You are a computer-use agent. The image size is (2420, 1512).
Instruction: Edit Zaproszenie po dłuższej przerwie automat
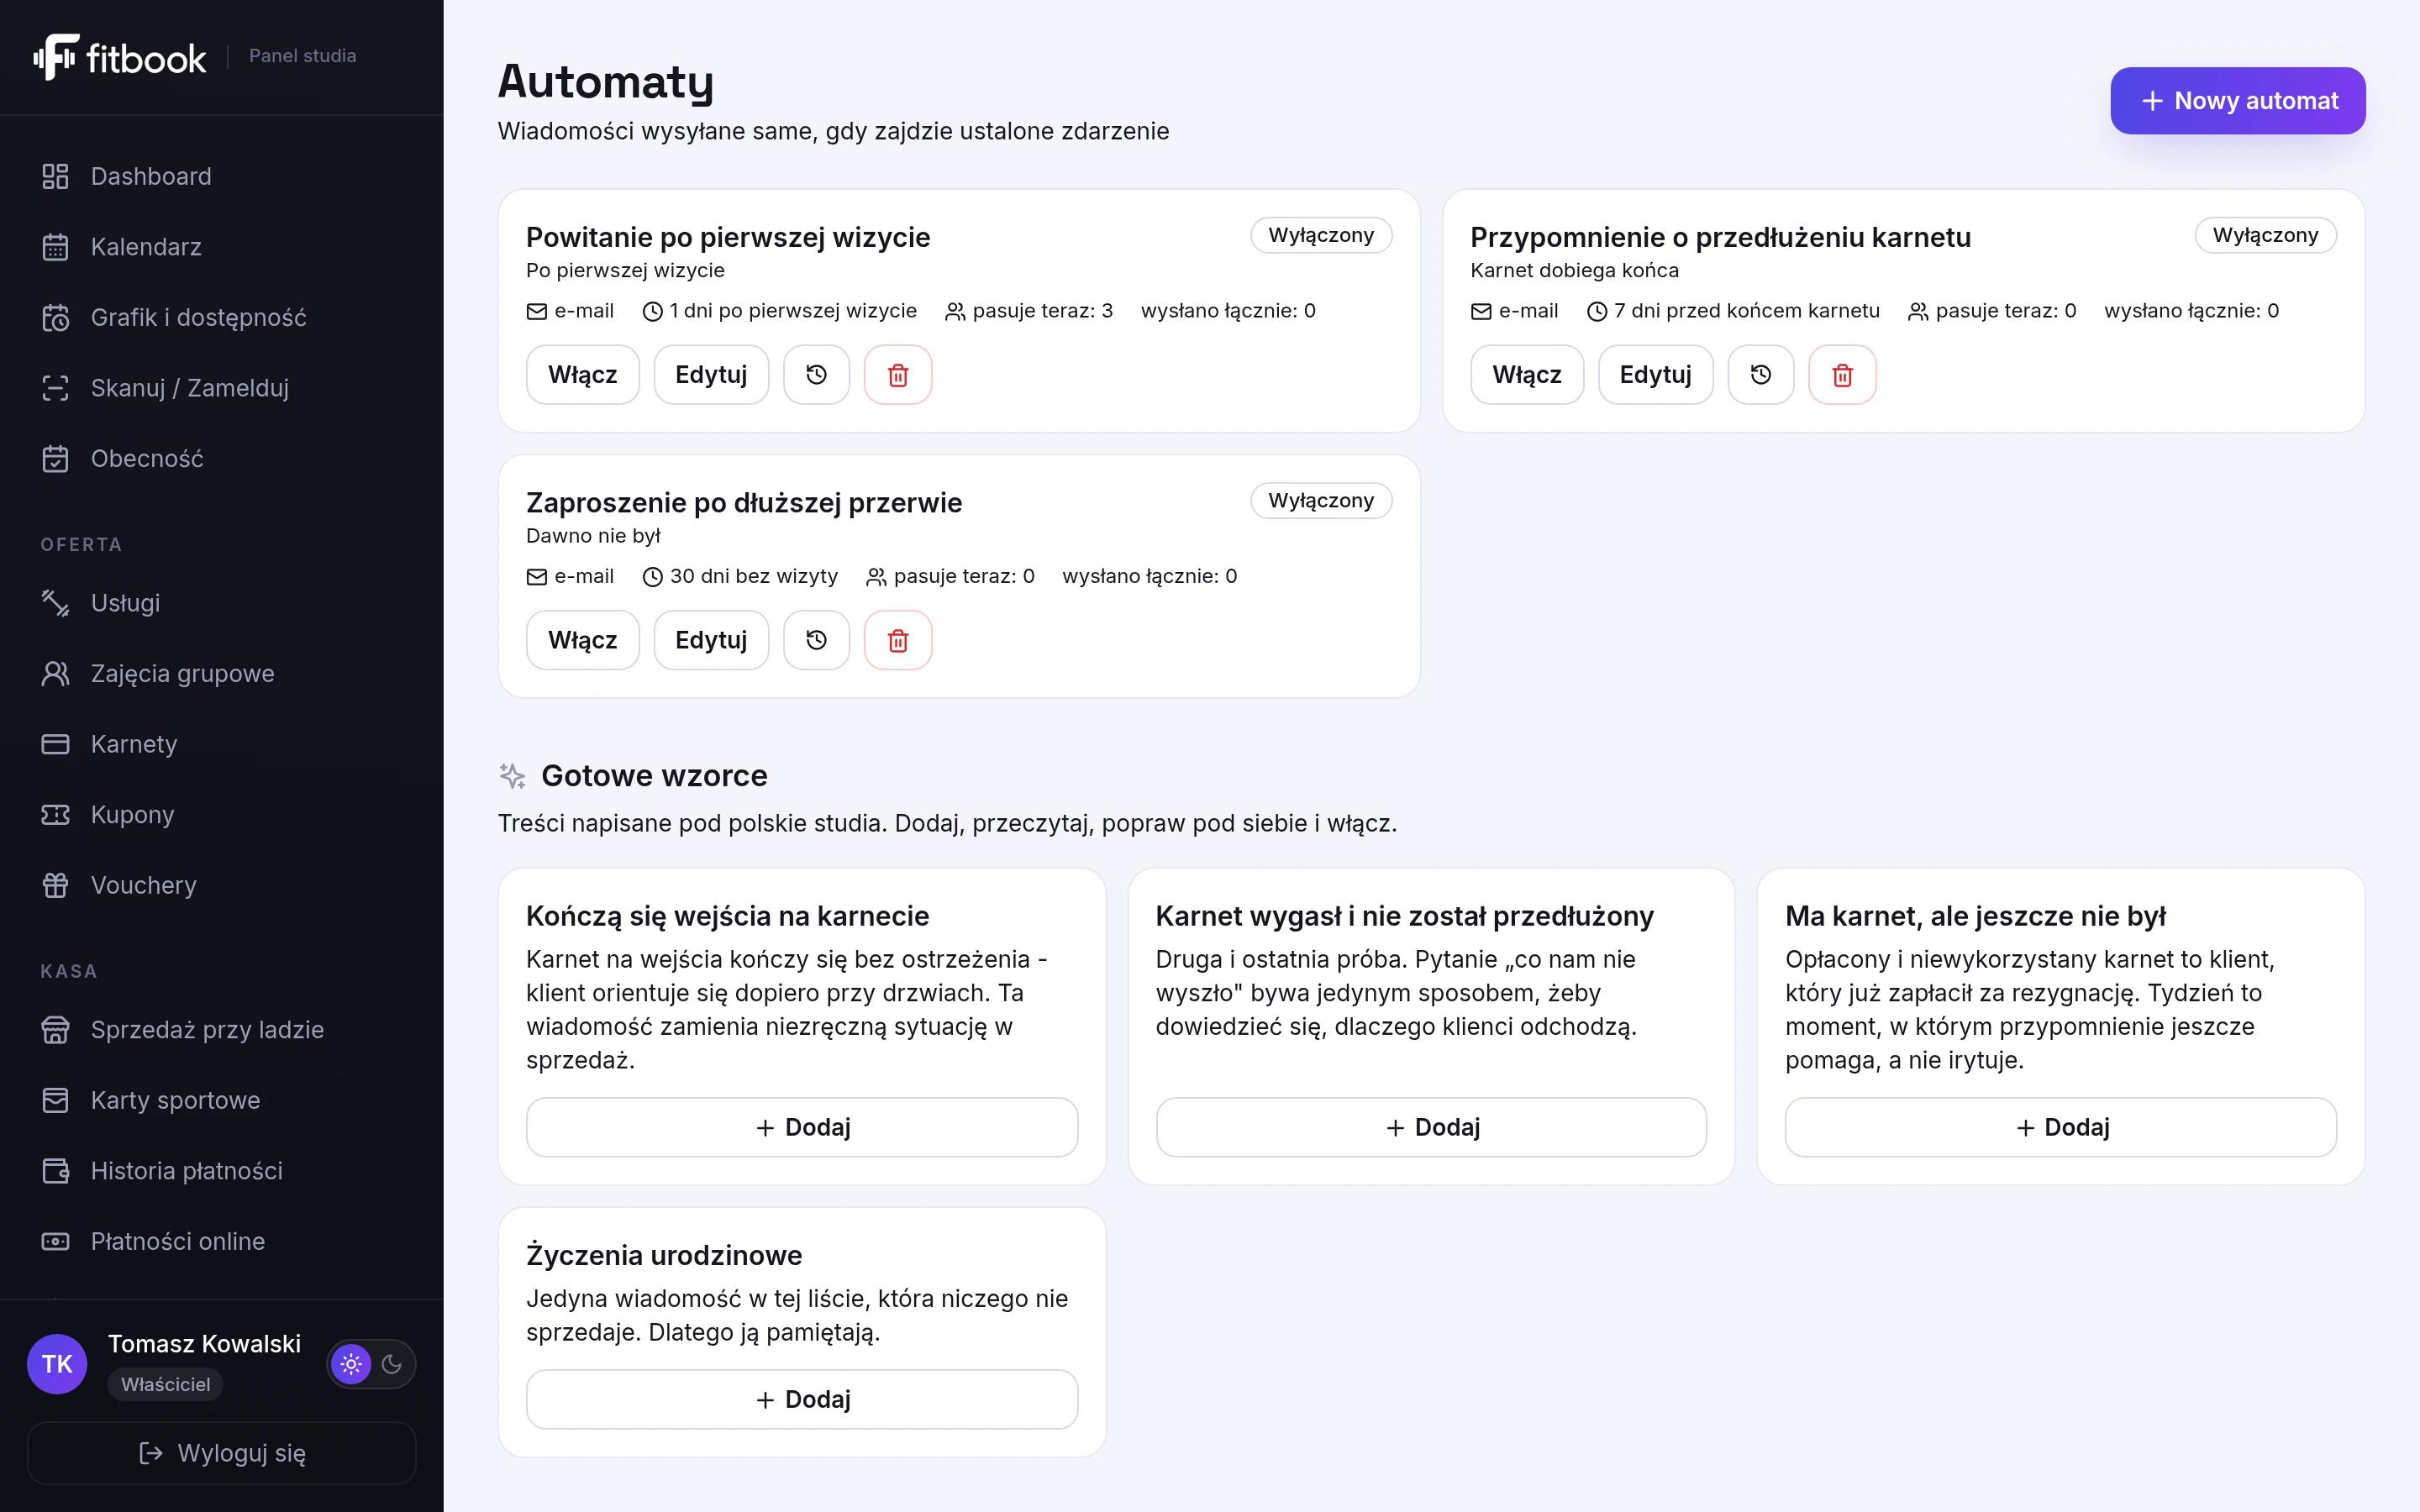tap(711, 640)
